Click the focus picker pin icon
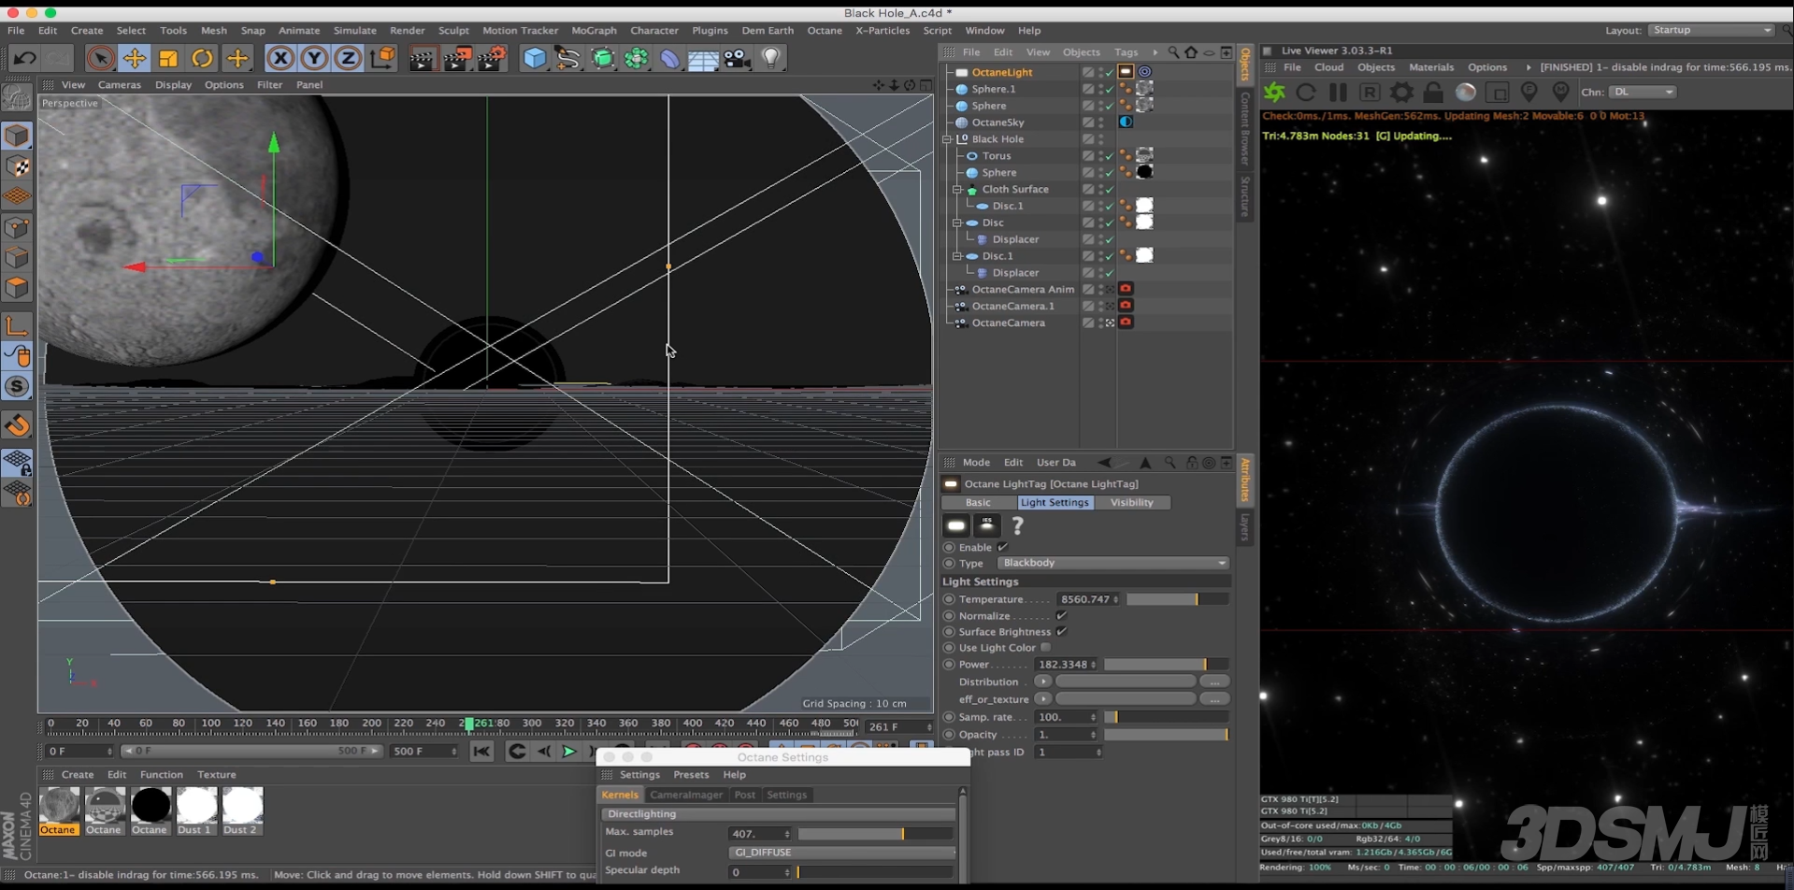Screen dimensions: 1794x890 (1529, 92)
